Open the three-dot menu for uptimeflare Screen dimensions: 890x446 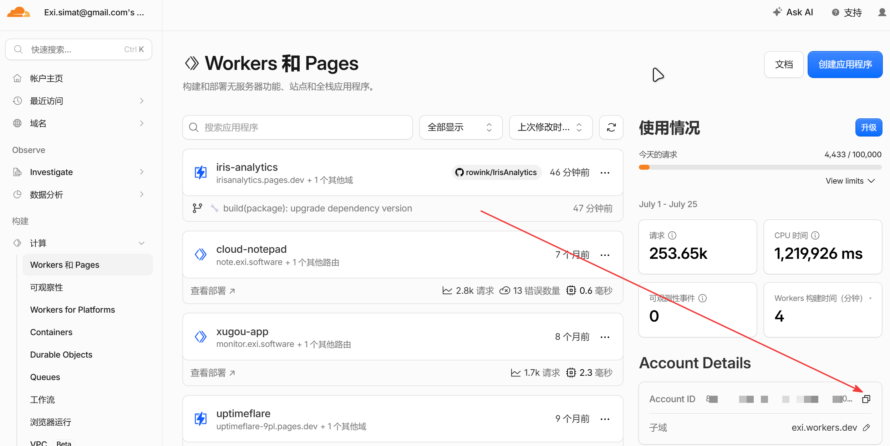tap(605, 419)
